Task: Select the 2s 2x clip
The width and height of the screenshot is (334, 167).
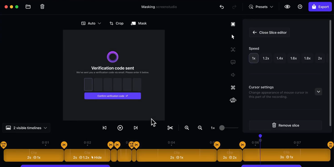Action: 229,155
